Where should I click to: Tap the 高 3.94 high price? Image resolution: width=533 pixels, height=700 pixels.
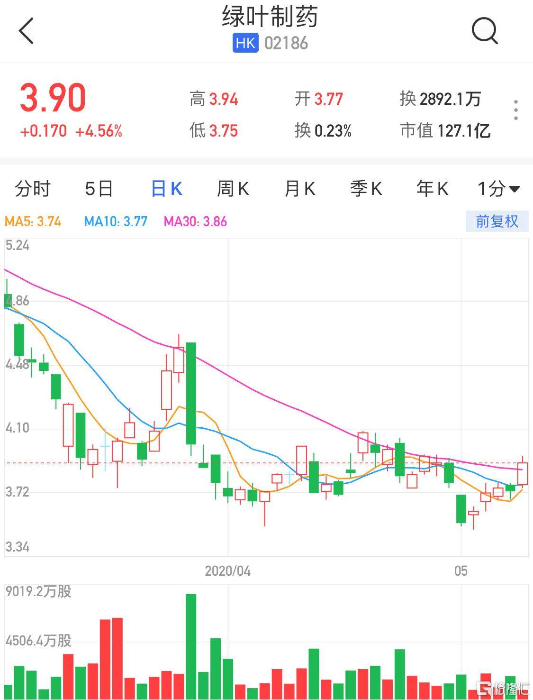[214, 99]
